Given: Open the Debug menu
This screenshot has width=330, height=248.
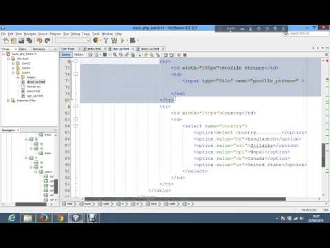Looking at the screenshot, I should click(x=75, y=34).
